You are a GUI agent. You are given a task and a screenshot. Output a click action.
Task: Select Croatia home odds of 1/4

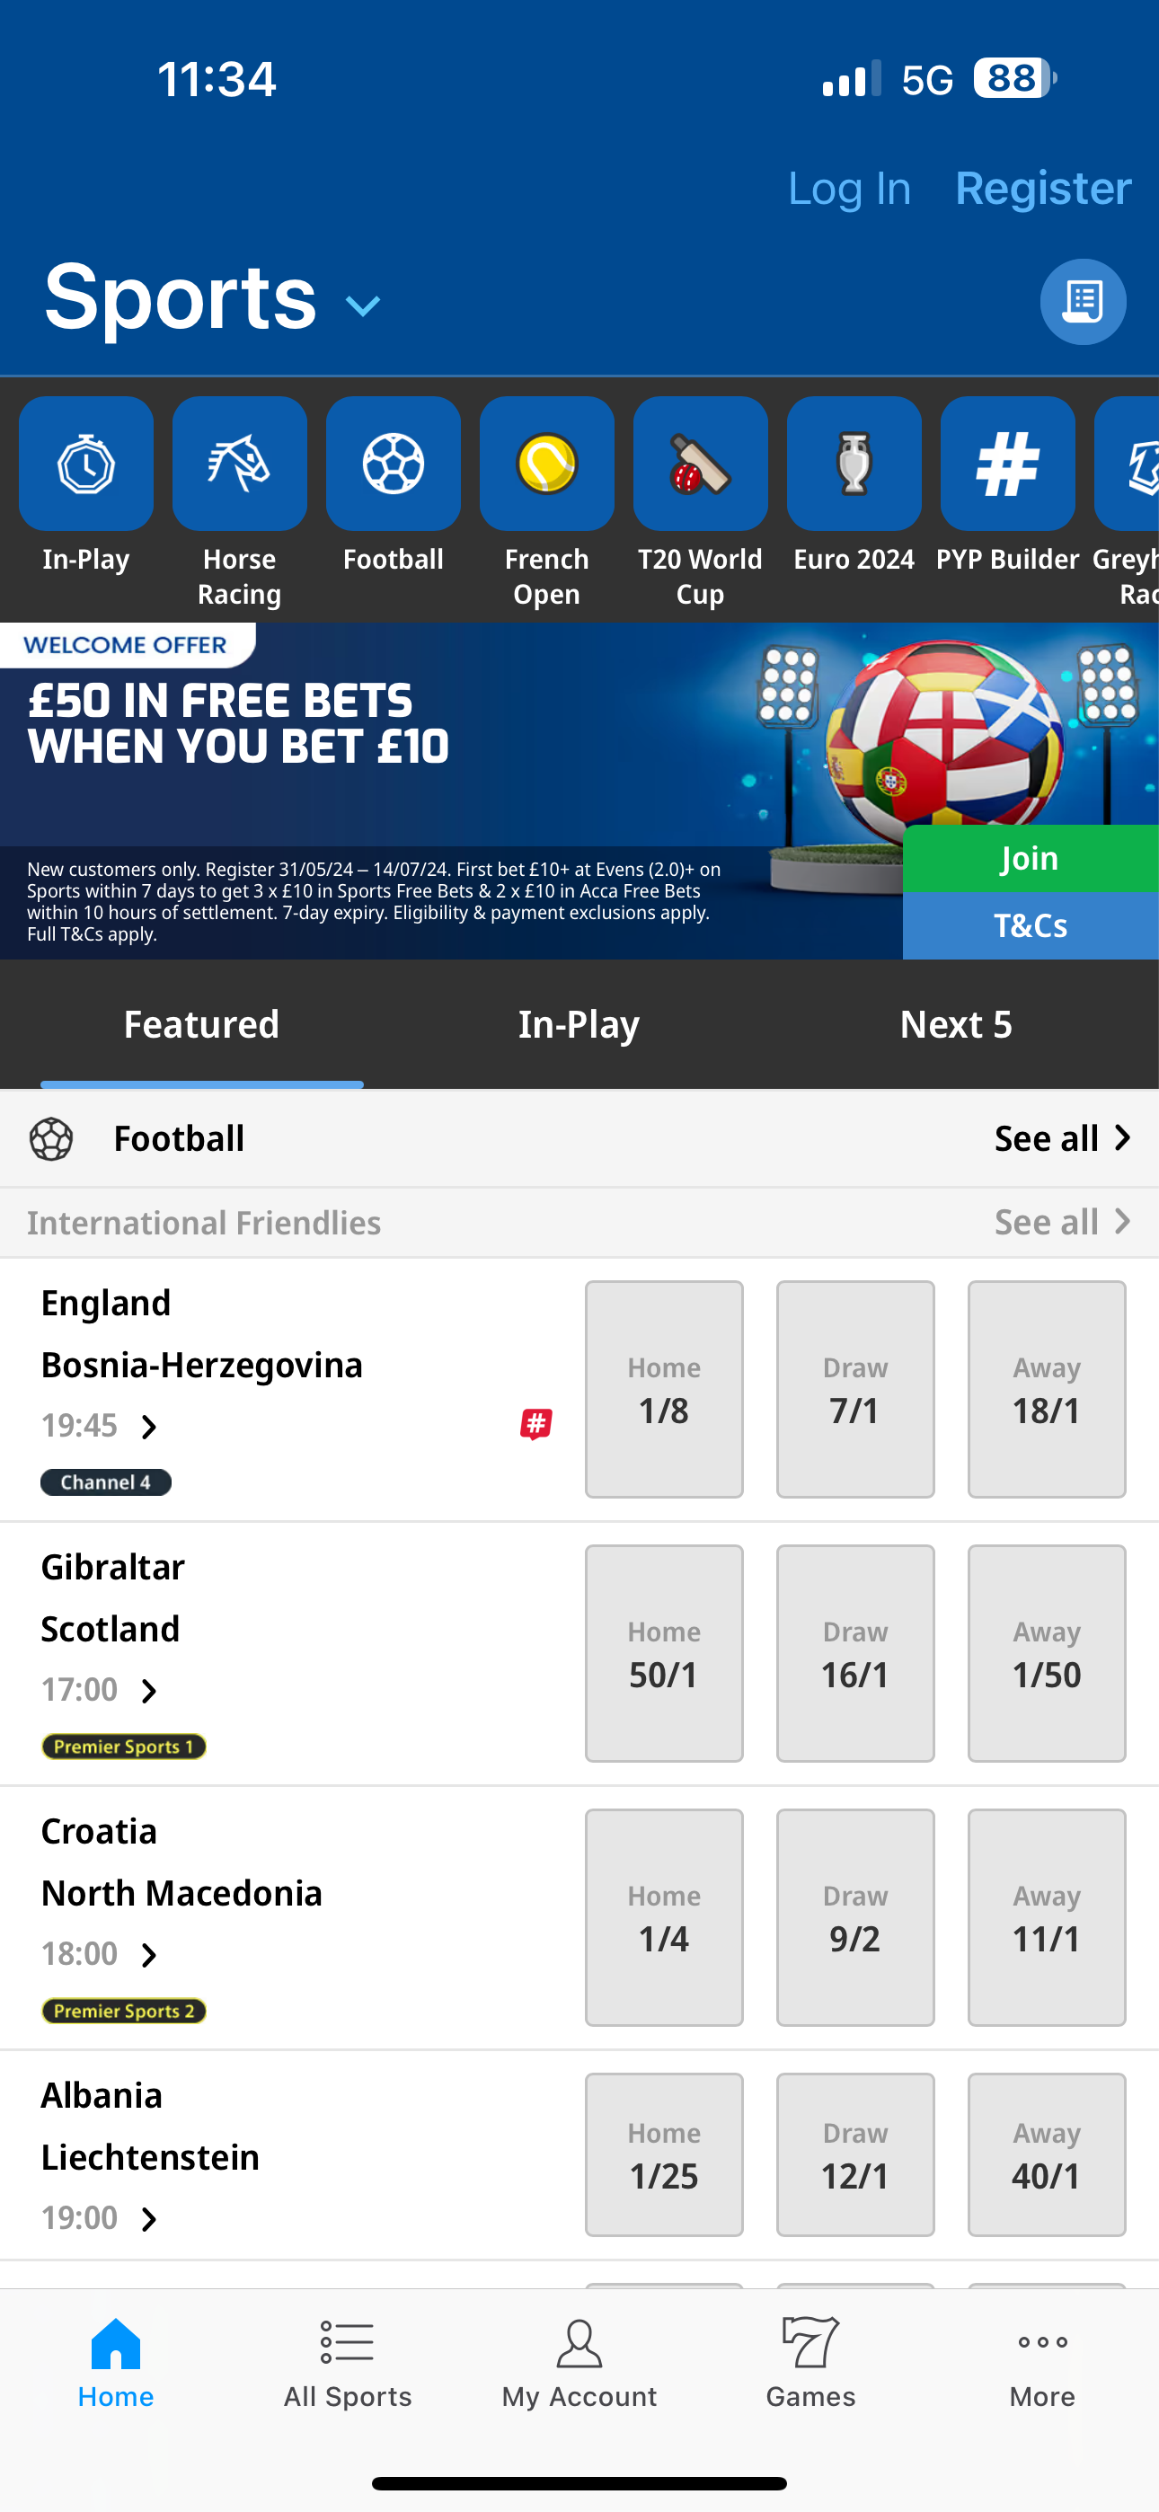(x=663, y=1917)
